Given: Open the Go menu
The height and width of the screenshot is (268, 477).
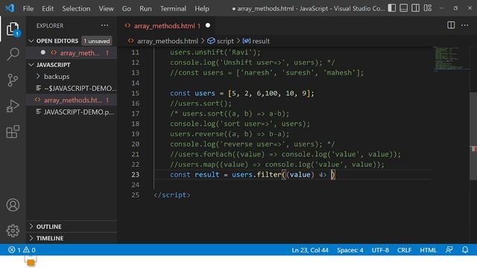Looking at the screenshot, I should [x=126, y=8].
